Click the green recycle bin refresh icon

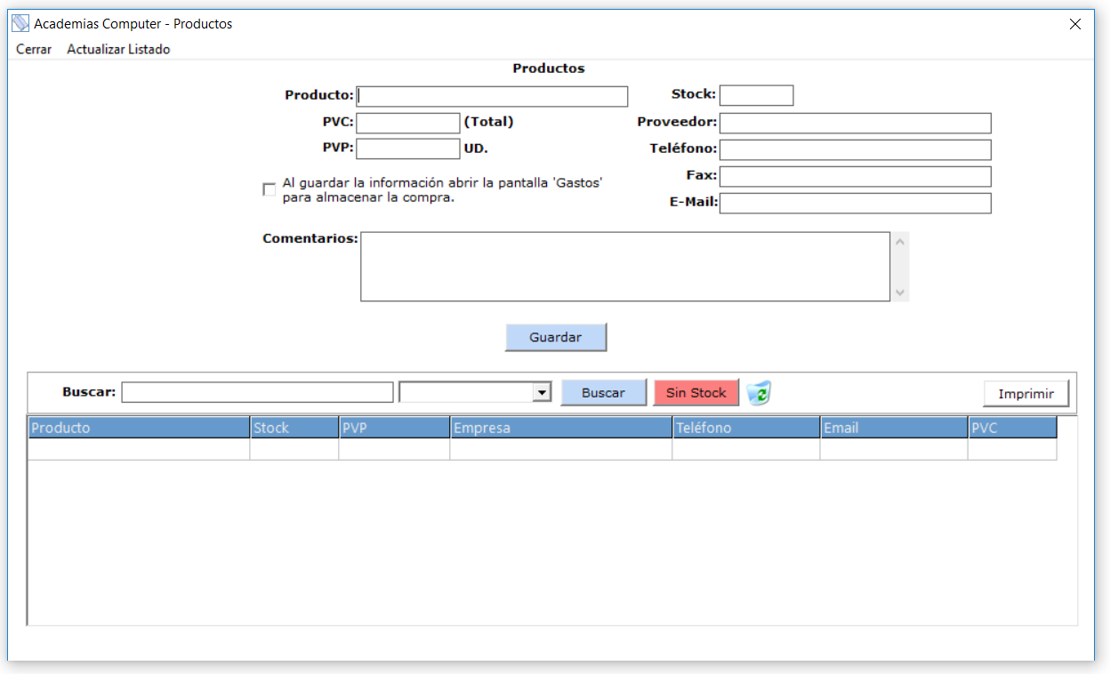pyautogui.click(x=759, y=392)
